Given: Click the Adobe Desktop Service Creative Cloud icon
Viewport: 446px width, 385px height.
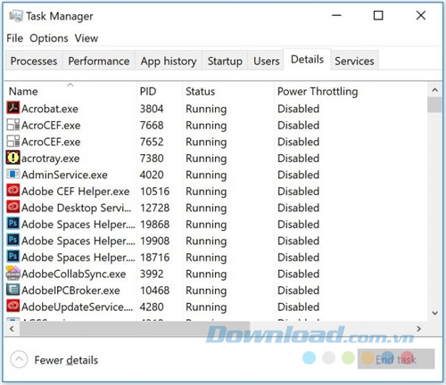Looking at the screenshot, I should [x=13, y=207].
